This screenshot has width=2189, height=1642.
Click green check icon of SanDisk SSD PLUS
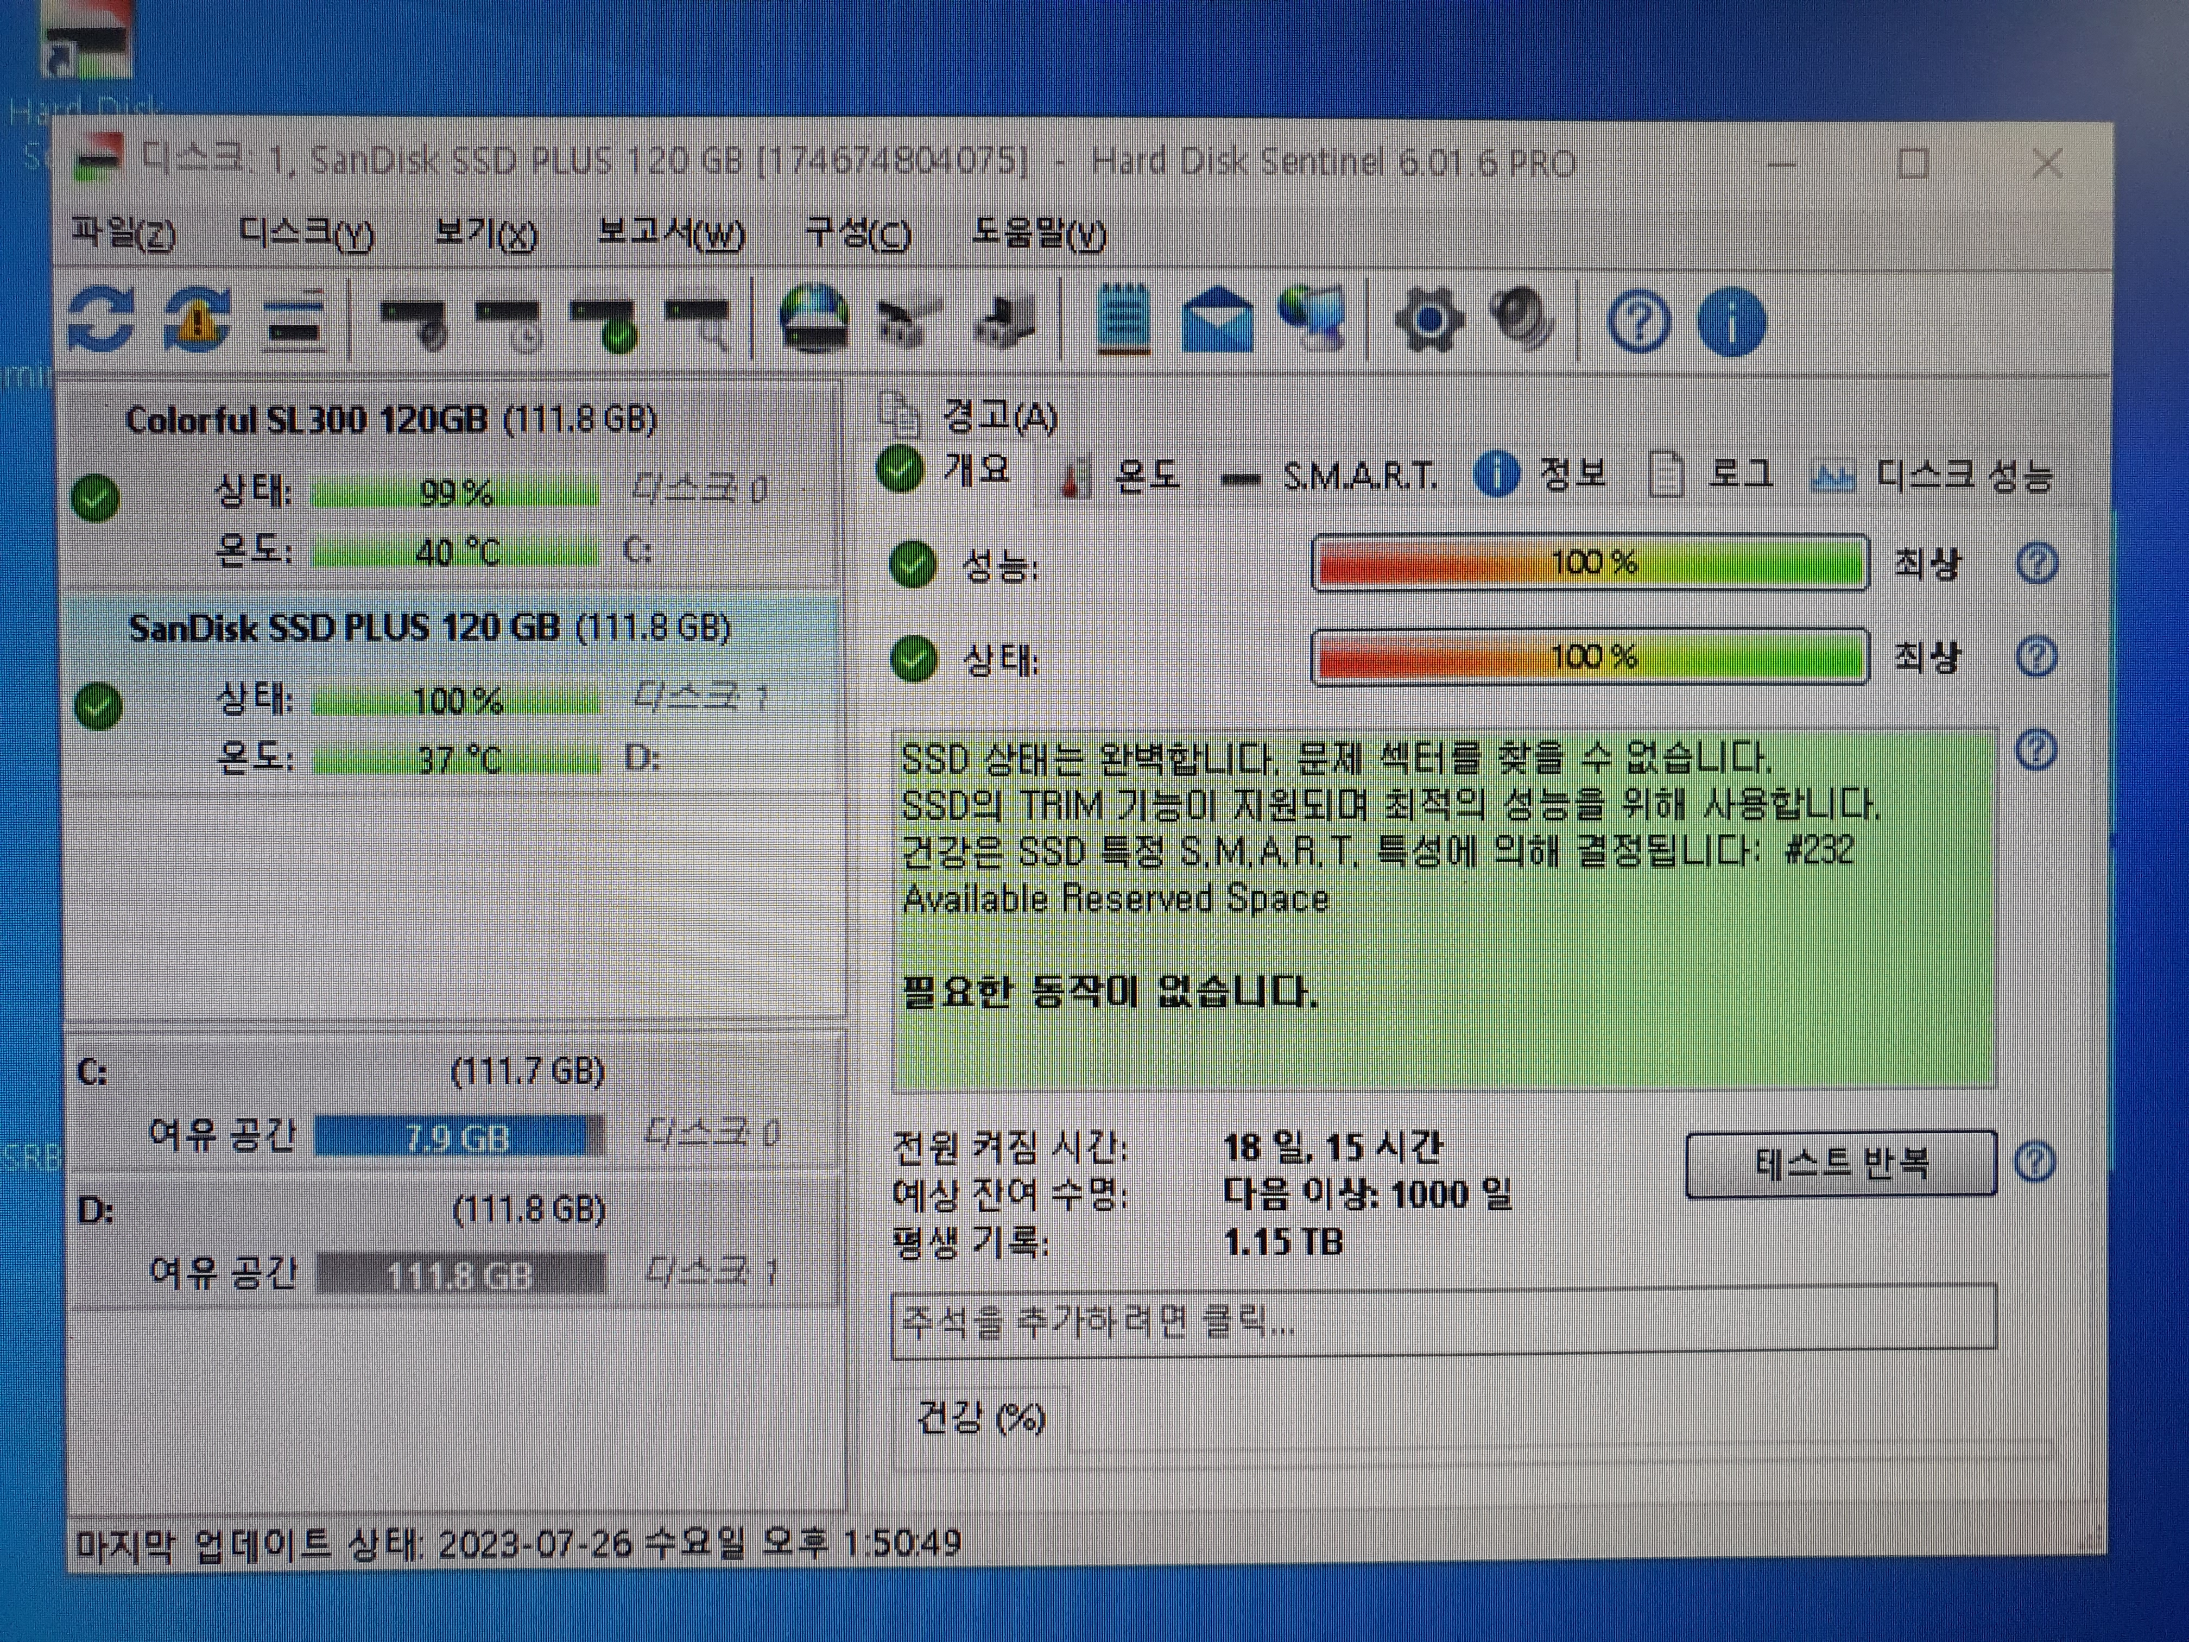98,706
